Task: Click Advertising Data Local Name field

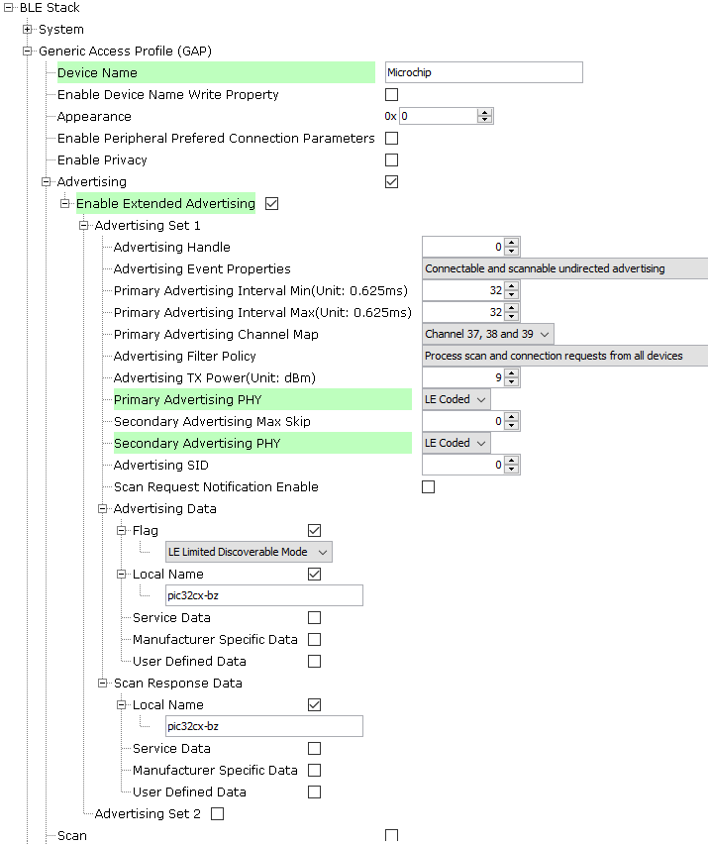Action: coord(263,595)
